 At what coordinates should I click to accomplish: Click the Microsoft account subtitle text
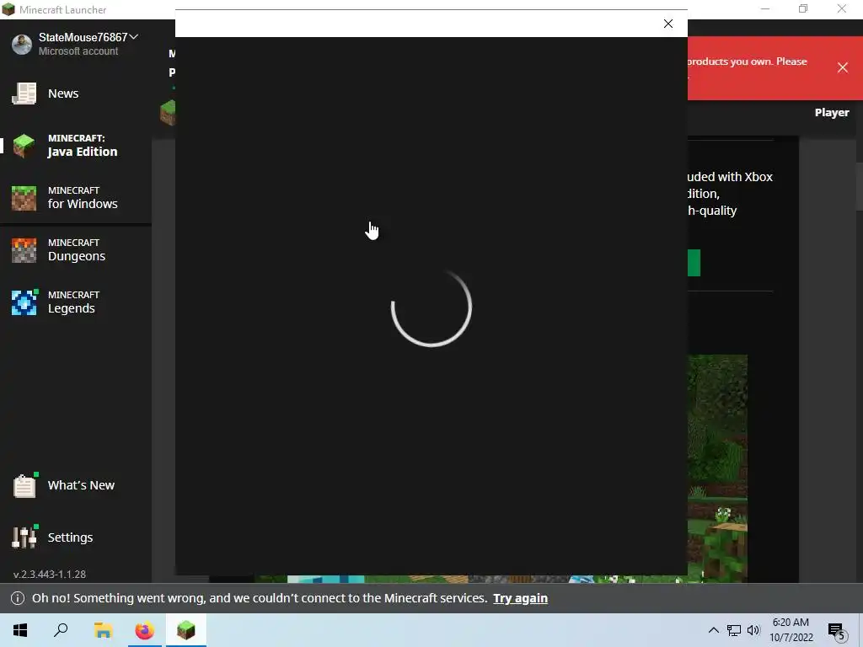point(78,51)
